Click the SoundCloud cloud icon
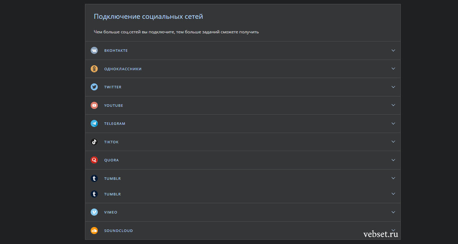This screenshot has height=244, width=458. pyautogui.click(x=94, y=231)
